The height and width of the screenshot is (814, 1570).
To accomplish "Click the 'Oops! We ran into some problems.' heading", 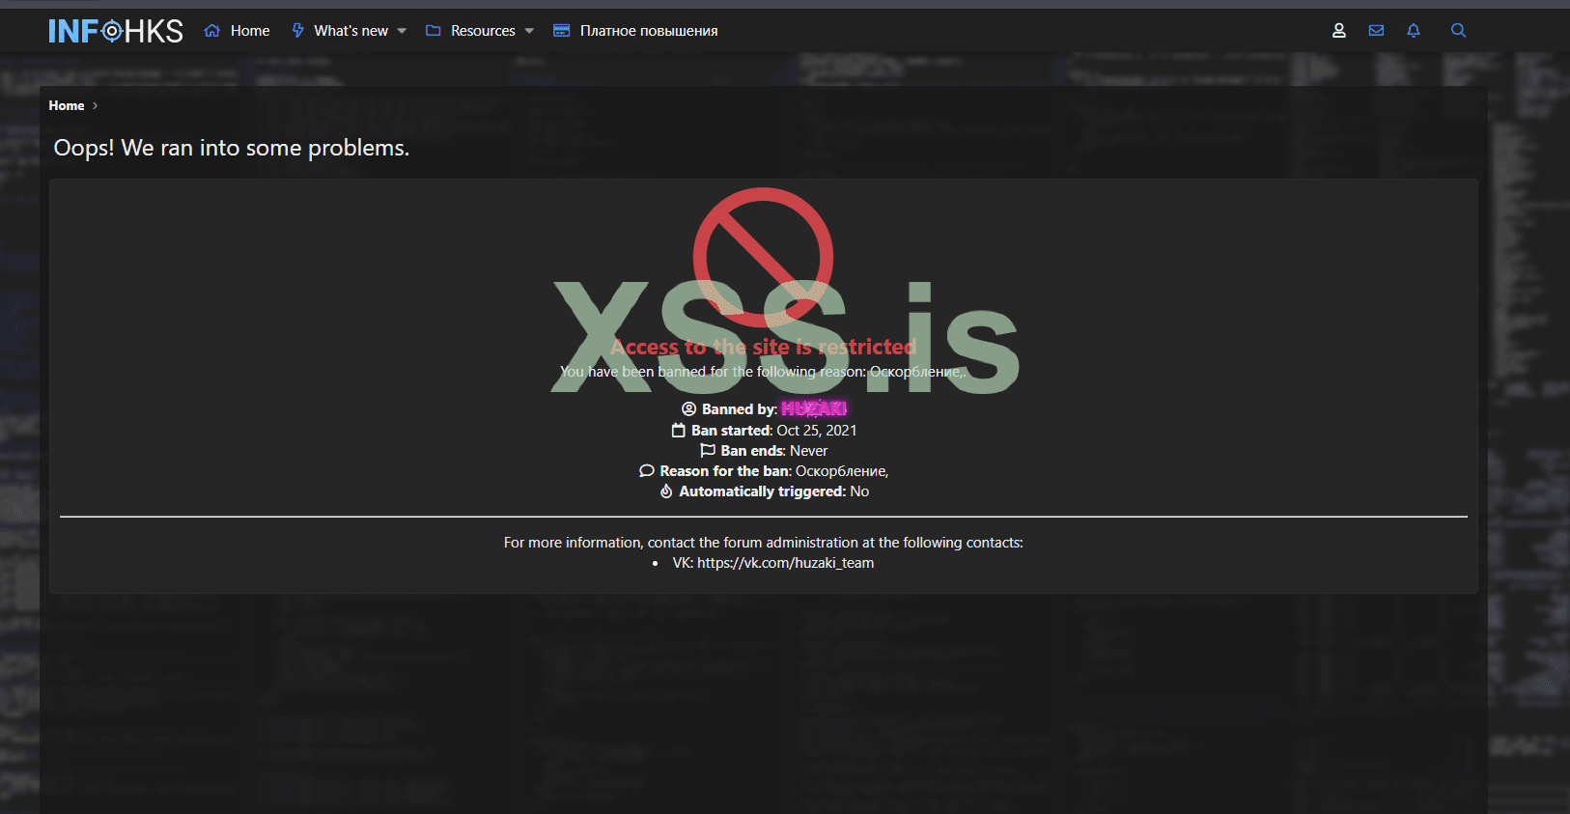I will [232, 148].
